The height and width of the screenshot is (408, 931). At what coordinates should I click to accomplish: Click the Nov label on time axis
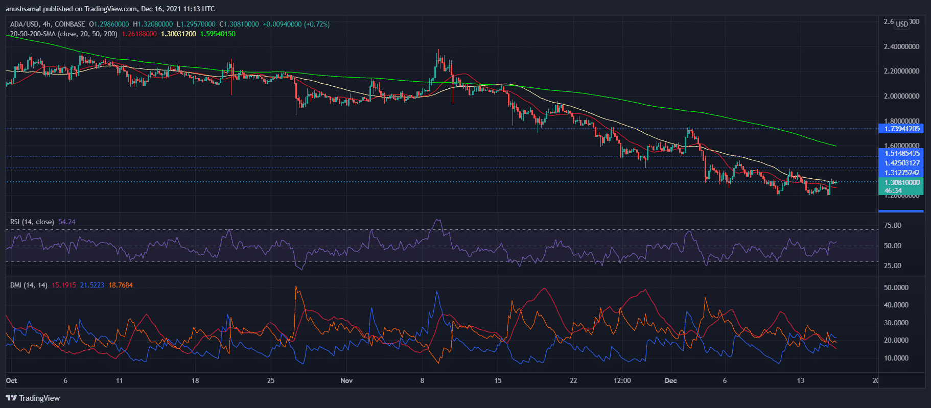point(346,380)
